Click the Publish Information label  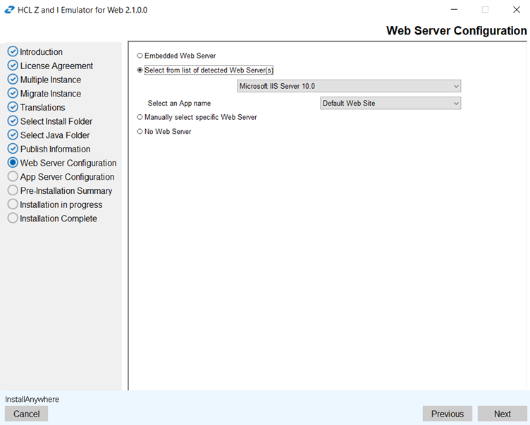pyautogui.click(x=55, y=149)
